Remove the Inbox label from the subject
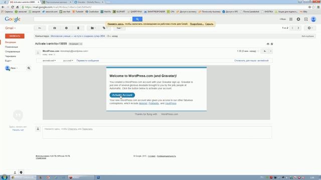 coord(81,44)
